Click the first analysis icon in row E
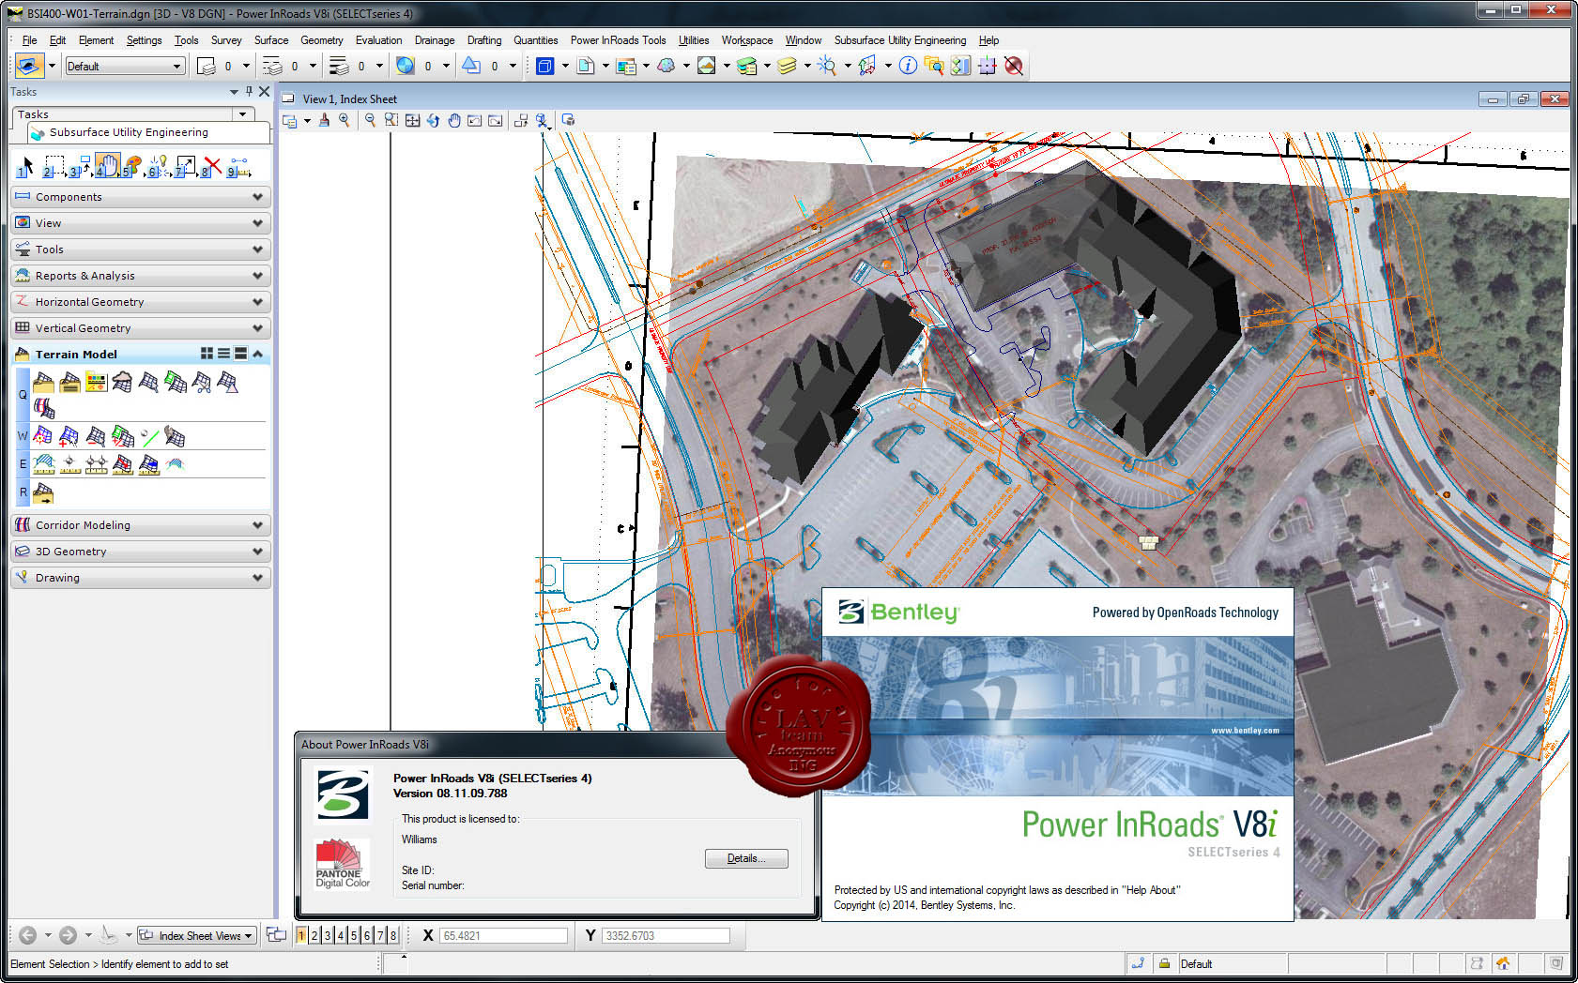Image resolution: width=1578 pixels, height=983 pixels. pos(43,464)
